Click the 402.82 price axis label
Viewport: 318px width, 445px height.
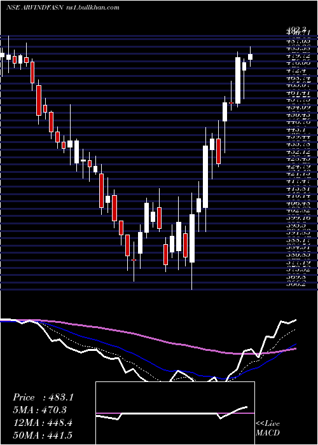point(298,211)
